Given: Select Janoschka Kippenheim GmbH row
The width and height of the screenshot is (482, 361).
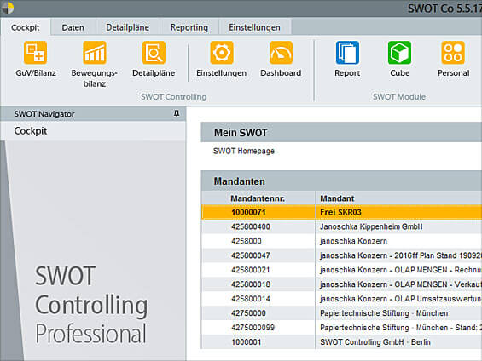Looking at the screenshot, I should pyautogui.click(x=341, y=226).
